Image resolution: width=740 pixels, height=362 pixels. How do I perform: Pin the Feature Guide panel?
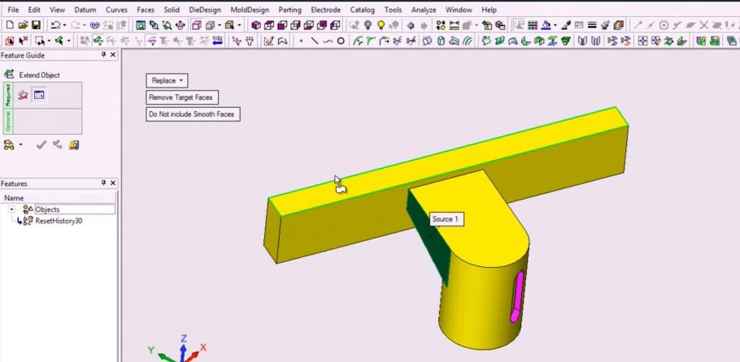[x=103, y=55]
